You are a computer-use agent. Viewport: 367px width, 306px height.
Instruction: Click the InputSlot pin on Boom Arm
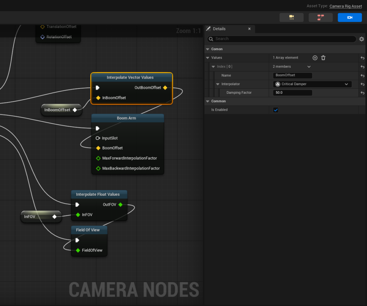pos(98,138)
